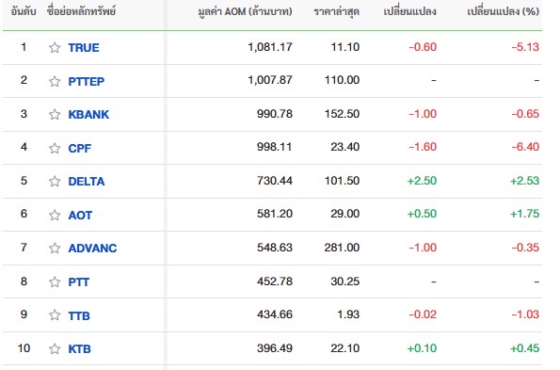The image size is (560, 370).
Task: Click the อันดับ rank column header
Action: [24, 12]
